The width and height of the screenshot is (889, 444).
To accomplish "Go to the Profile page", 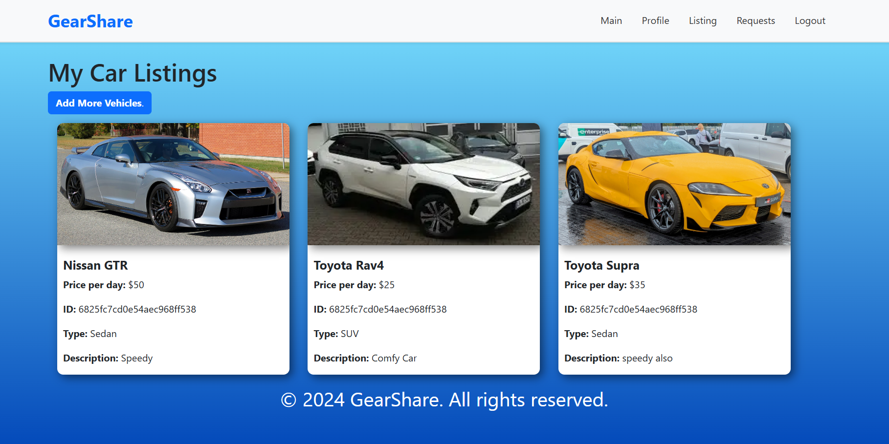I will point(655,21).
